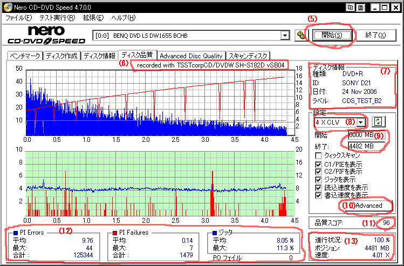This screenshot has width=404, height=266.
Task: Click the PI Failures total 1479
Action: 186,255
